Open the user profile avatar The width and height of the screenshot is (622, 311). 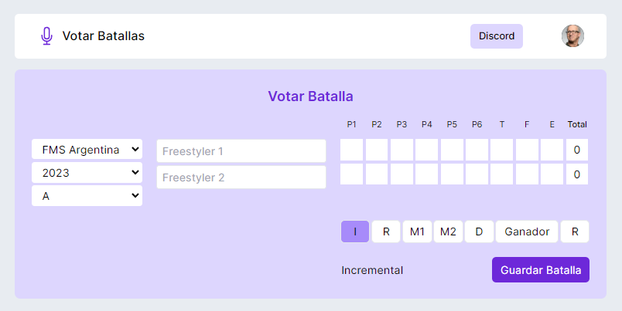[x=572, y=36]
